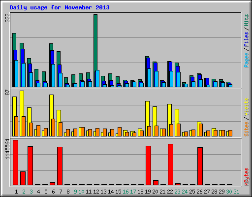Viewport: 252px width, 197px height.
Task: Click green day label 31 on the x-axis
Action: tap(236, 192)
